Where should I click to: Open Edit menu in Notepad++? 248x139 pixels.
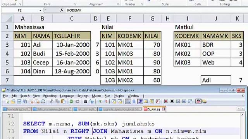tap(14, 96)
